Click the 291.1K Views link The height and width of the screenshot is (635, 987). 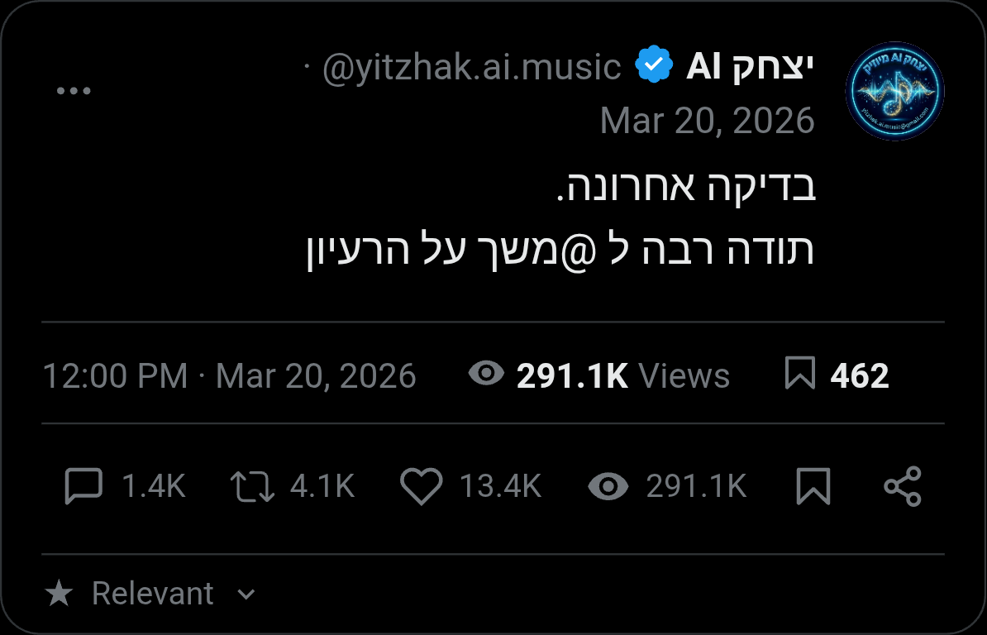[622, 375]
